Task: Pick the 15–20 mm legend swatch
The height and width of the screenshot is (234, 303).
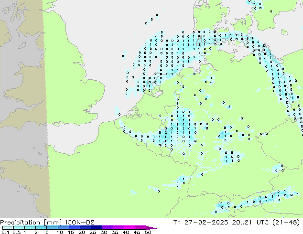Action: click(x=75, y=228)
